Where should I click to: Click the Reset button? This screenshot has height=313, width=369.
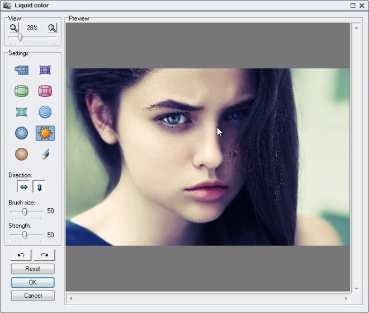33,269
